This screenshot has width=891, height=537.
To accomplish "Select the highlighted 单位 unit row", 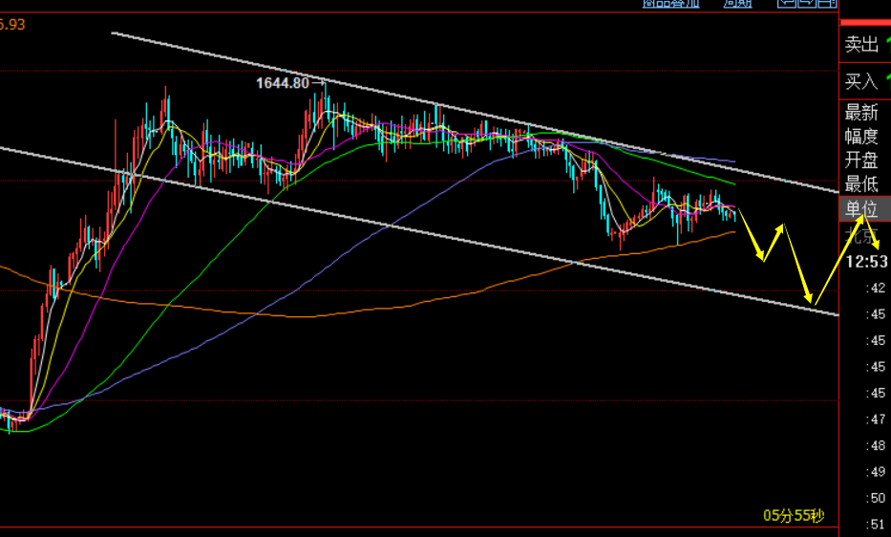I will click(865, 208).
